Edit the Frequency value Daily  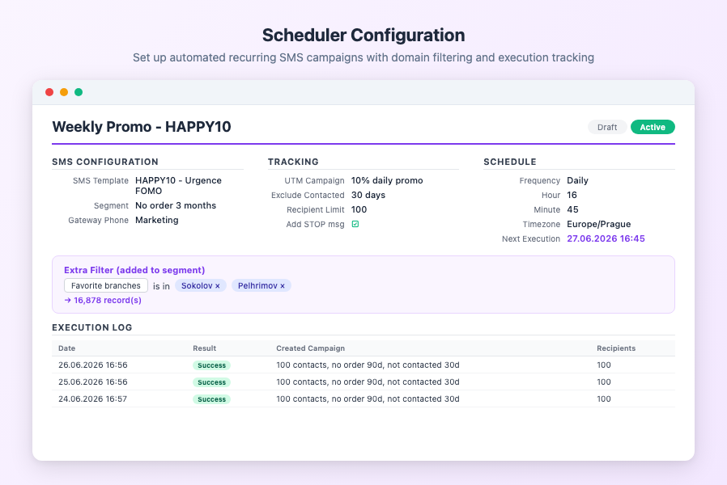577,180
